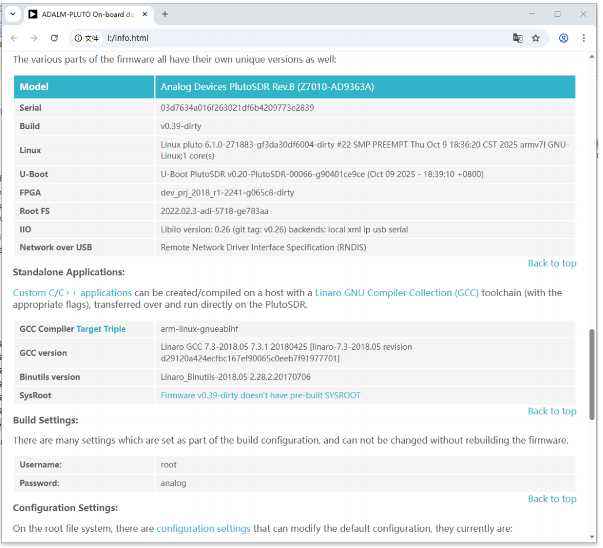This screenshot has height=548, width=603.
Task: Maximize the Chrome window
Action: [x=558, y=14]
